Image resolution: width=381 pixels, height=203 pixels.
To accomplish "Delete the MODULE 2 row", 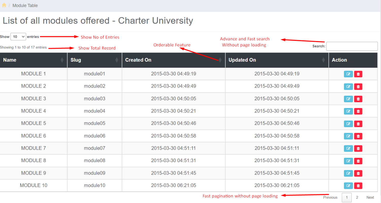I will point(358,87).
